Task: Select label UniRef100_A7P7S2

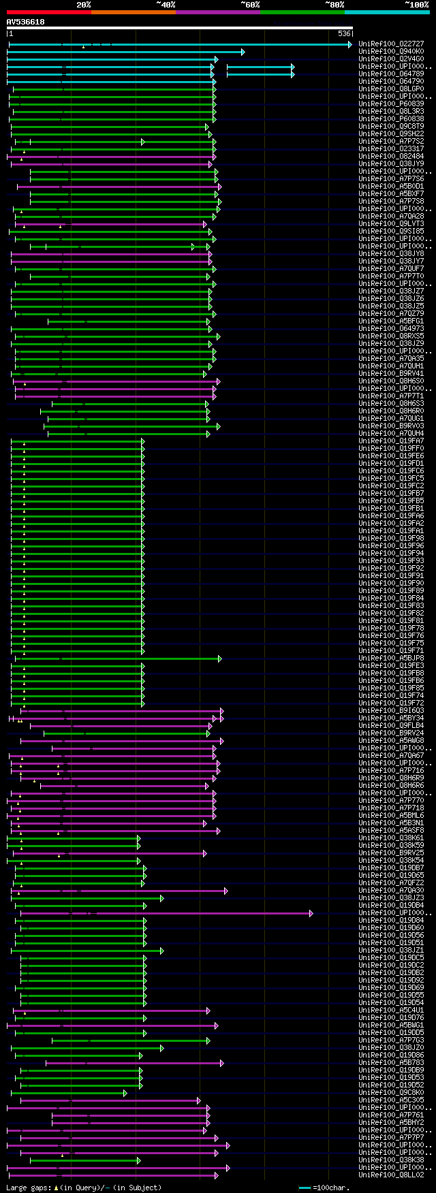Action: 391,142
